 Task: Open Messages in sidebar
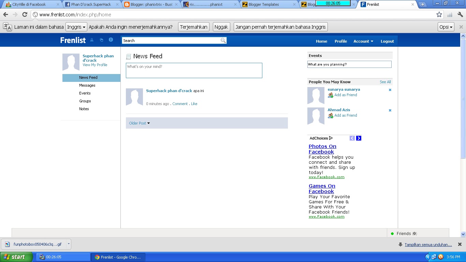pos(87,86)
